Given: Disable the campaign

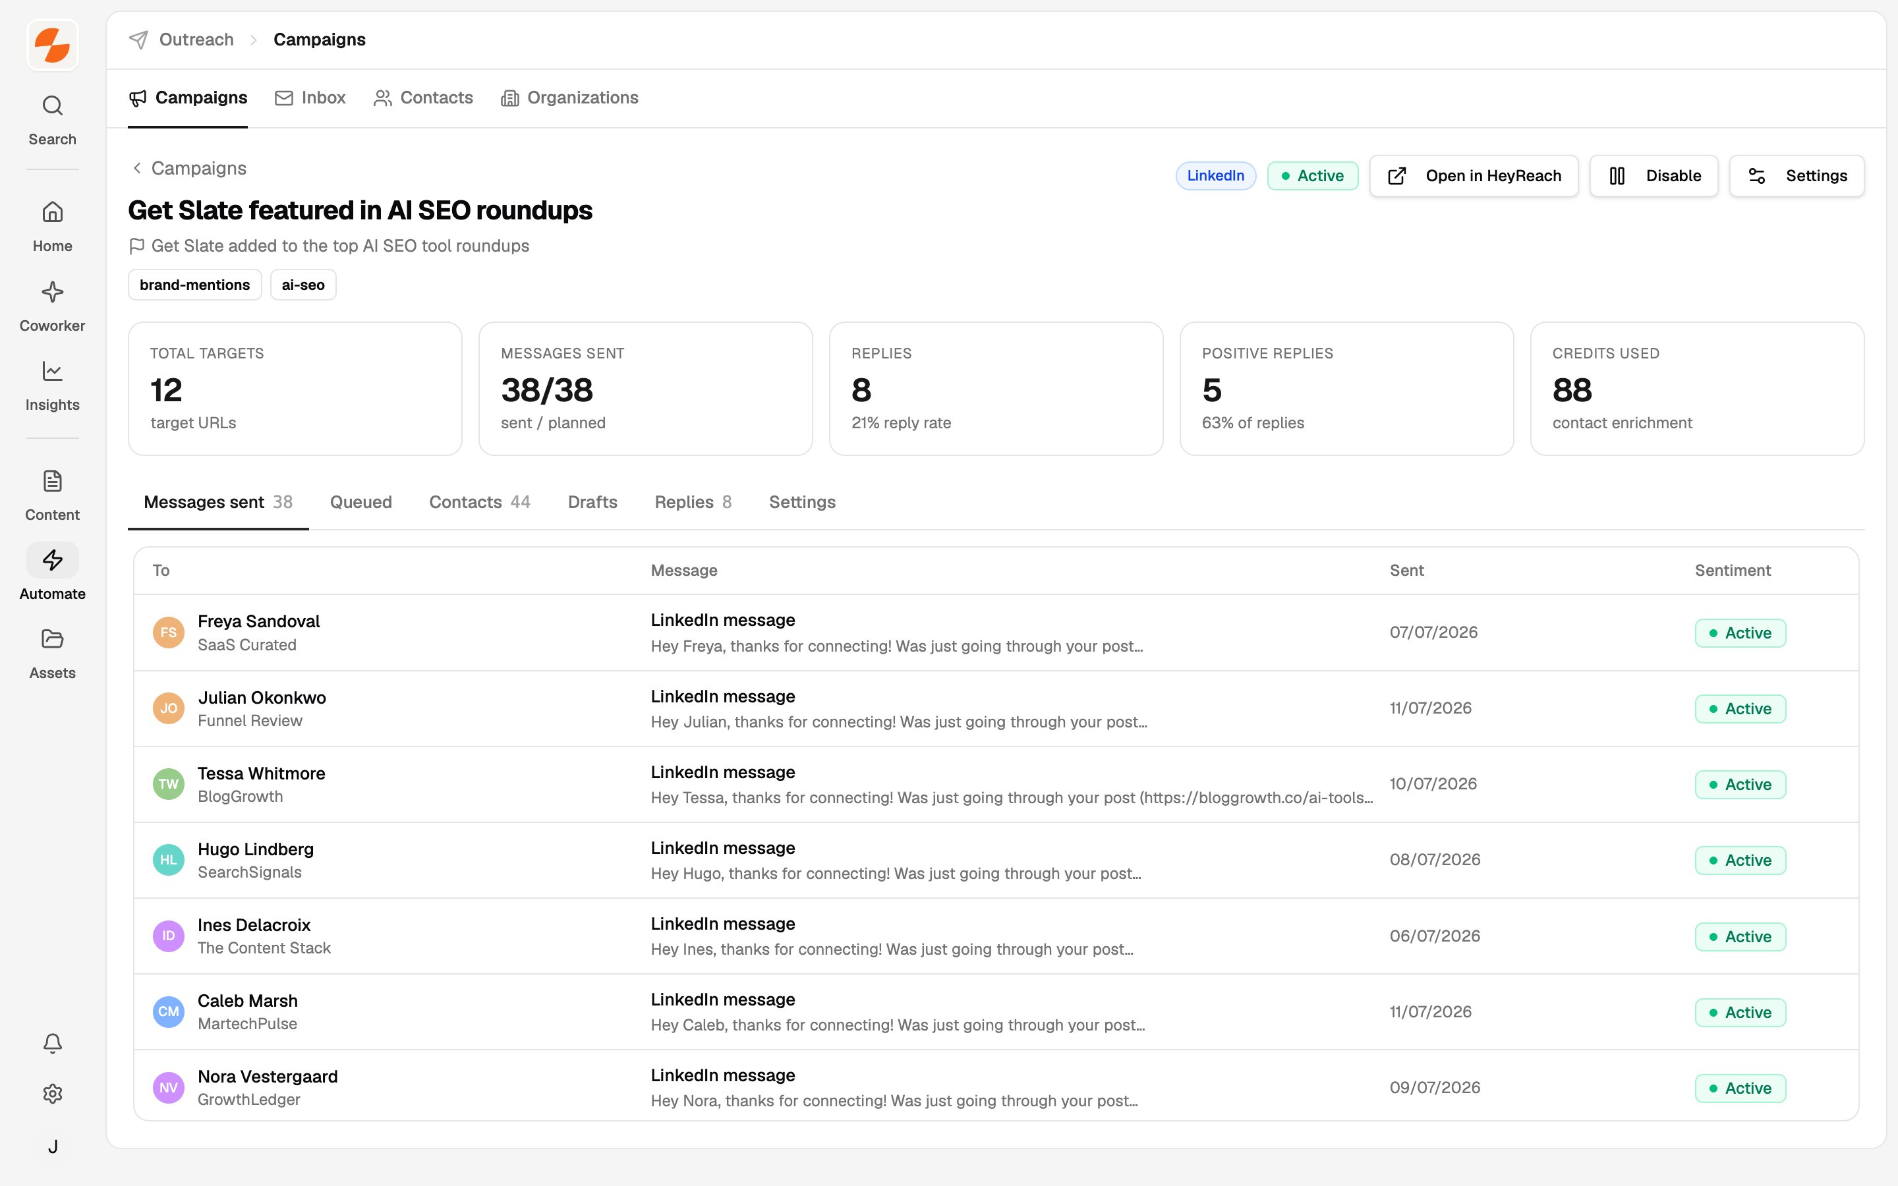Looking at the screenshot, I should [x=1654, y=176].
